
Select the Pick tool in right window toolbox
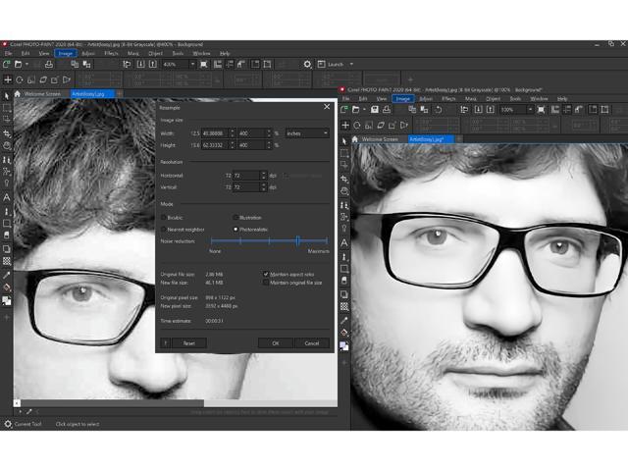(x=344, y=140)
